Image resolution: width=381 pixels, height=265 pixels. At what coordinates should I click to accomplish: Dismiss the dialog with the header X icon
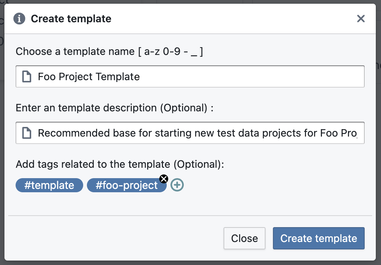pyautogui.click(x=361, y=19)
